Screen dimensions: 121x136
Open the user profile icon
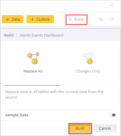[111, 5]
